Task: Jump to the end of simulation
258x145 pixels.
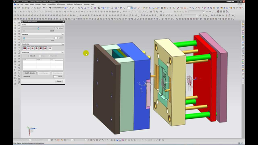Action: 45,48
